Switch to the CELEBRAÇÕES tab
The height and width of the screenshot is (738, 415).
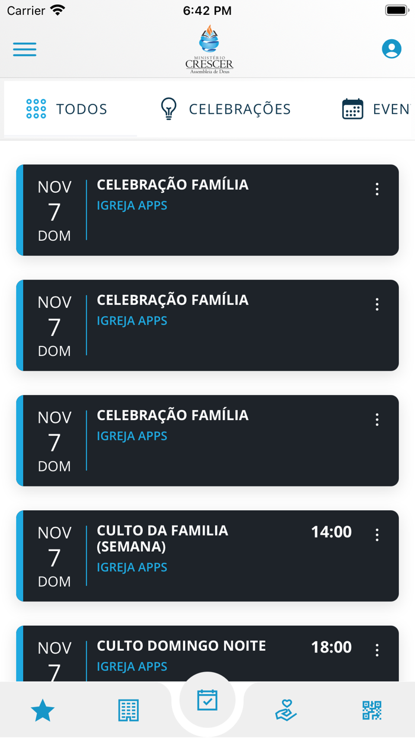pyautogui.click(x=240, y=109)
